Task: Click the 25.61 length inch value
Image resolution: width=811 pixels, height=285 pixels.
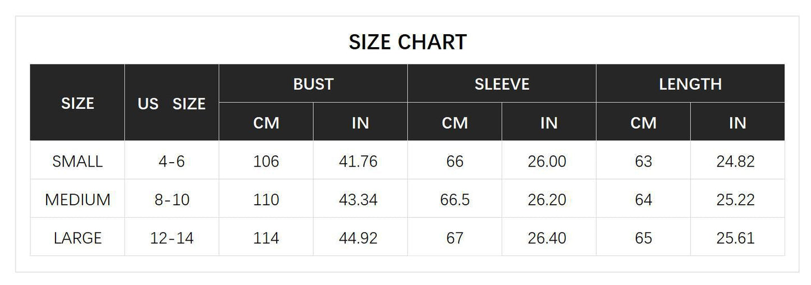Action: click(735, 238)
